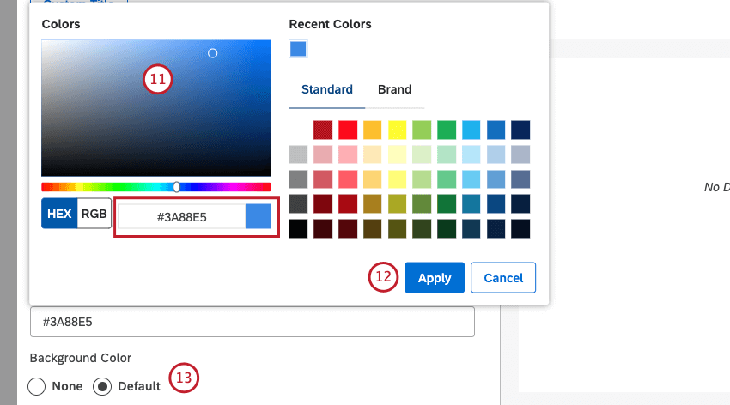
Task: Switch color input mode to HEX
Action: pyautogui.click(x=59, y=215)
